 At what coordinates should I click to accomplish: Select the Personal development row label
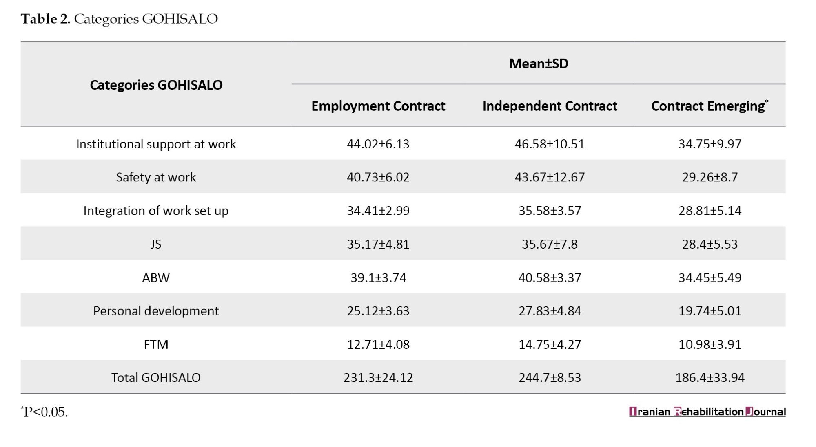click(156, 311)
